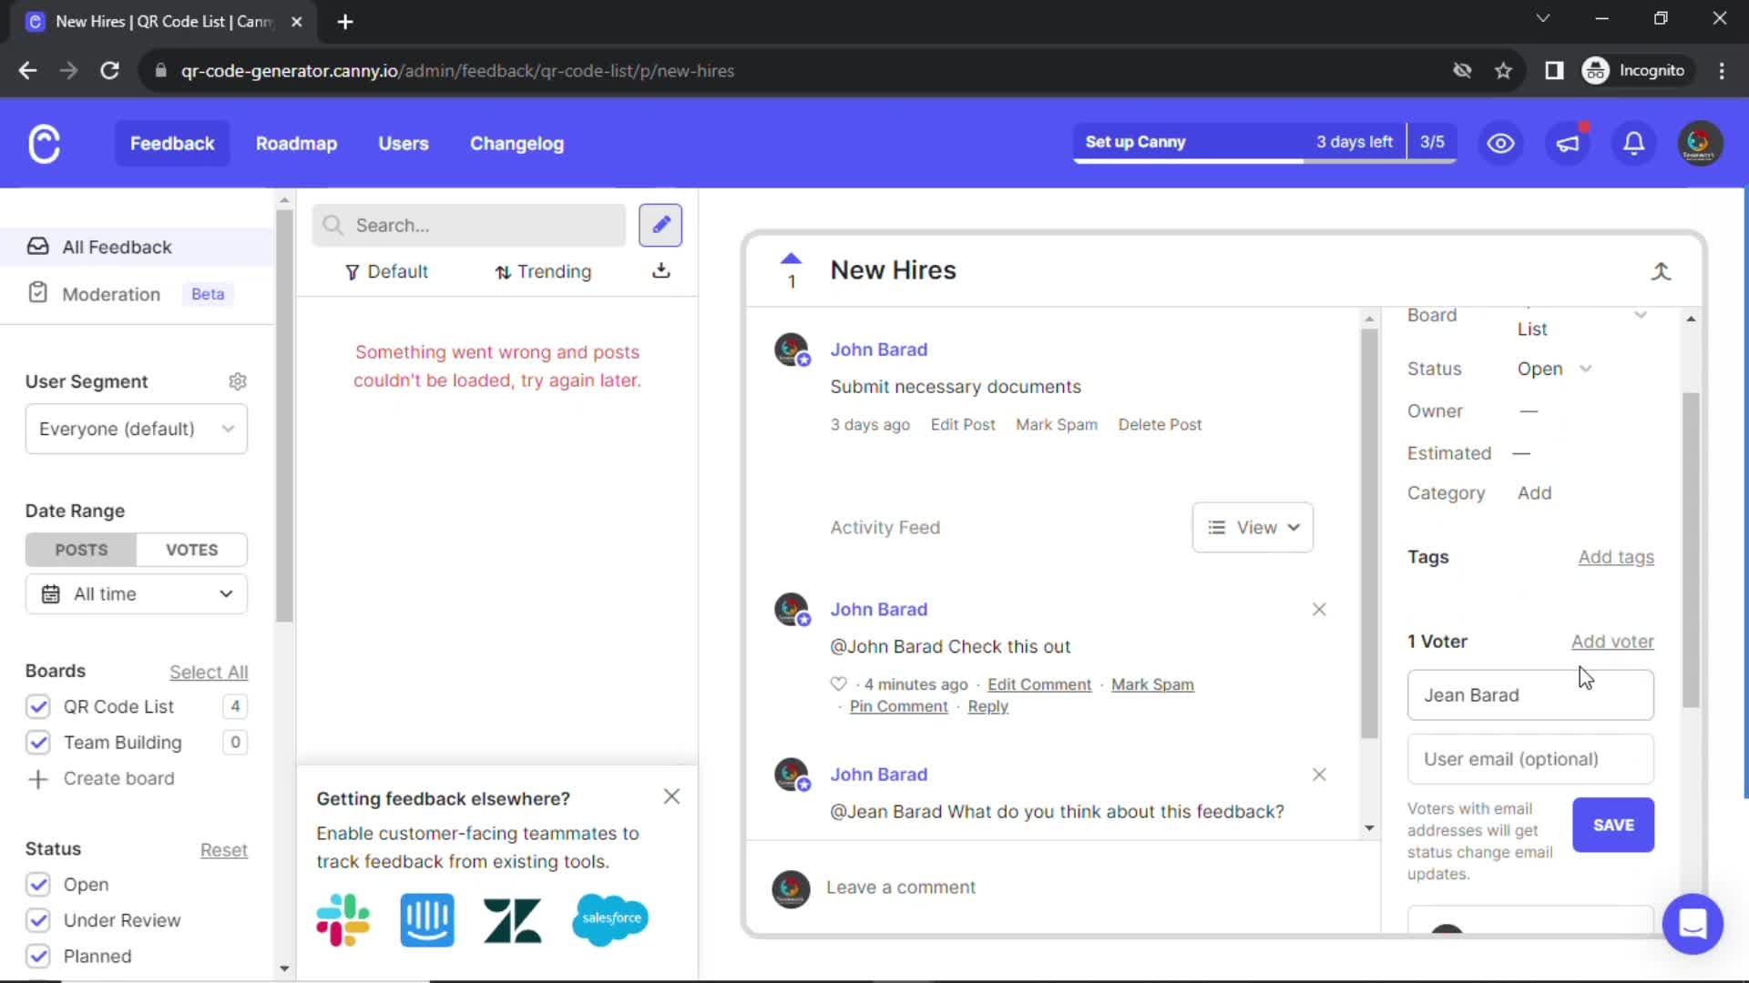Viewport: 1749px width, 983px height.
Task: Click the notification bell icon
Action: (1635, 142)
